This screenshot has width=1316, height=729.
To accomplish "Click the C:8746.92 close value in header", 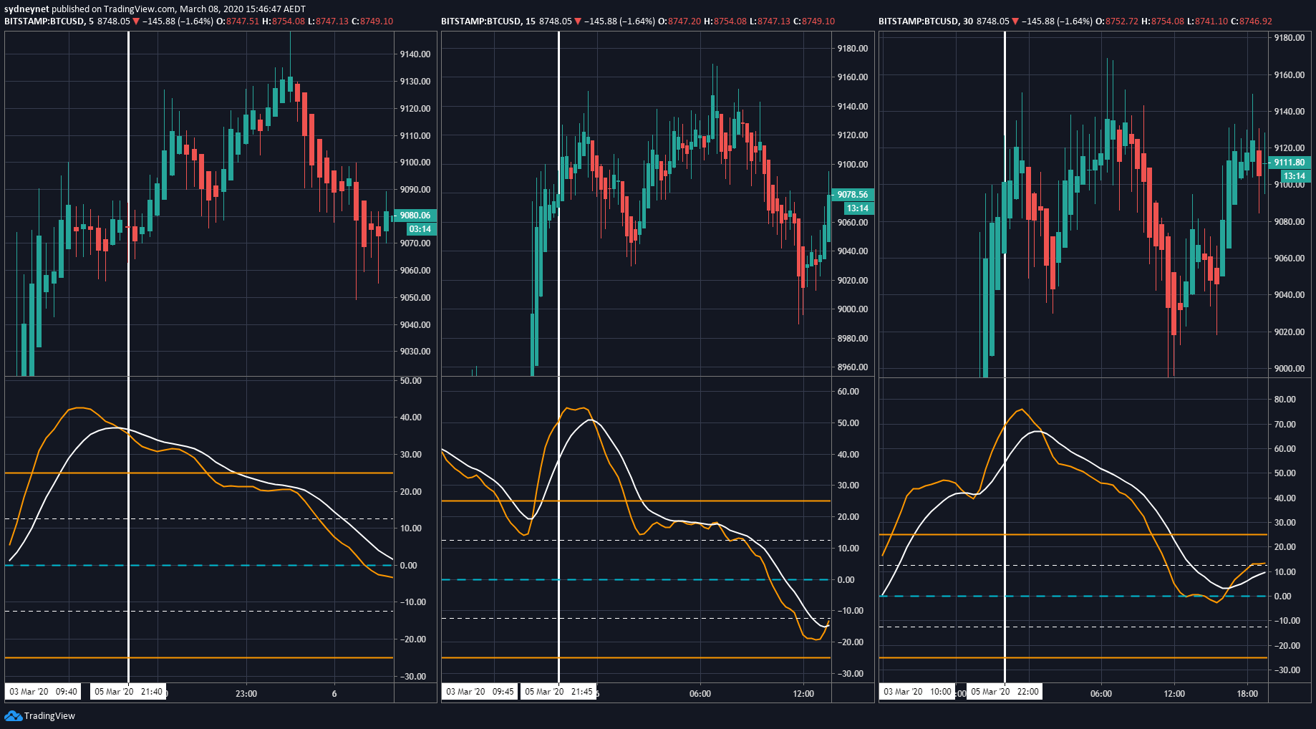I will point(1251,21).
